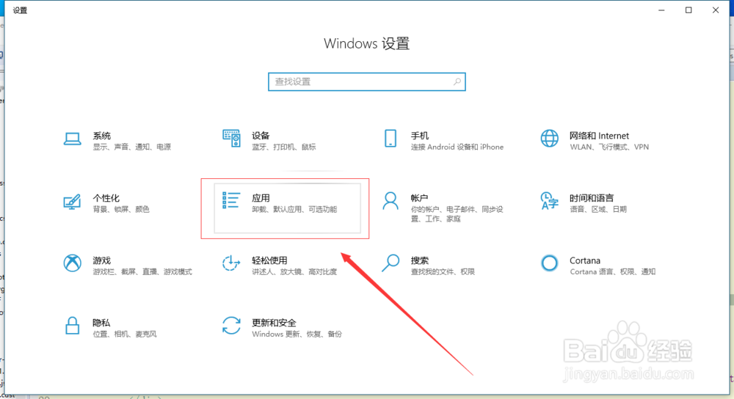The image size is (734, 399).
Task: Select the Cortana title
Action: tap(585, 260)
